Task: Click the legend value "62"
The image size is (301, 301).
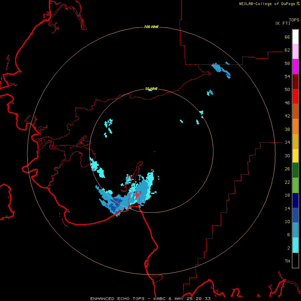Action: point(287,50)
